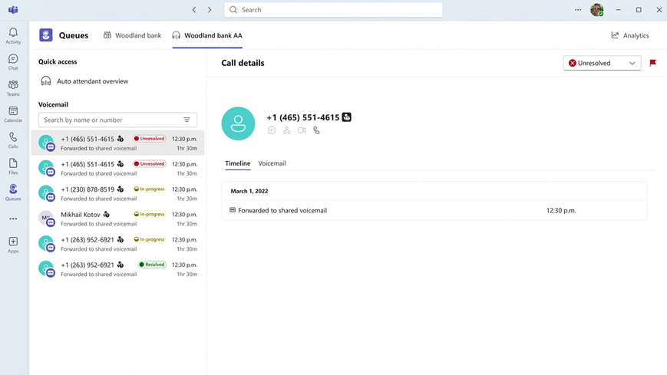Click In-progress badge on Mikhail Kotov row
The width and height of the screenshot is (667, 375).
(150, 214)
